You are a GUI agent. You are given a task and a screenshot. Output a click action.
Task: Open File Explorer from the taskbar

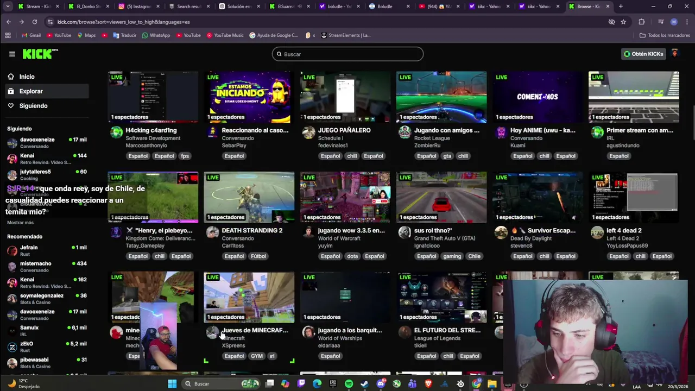[x=492, y=384]
